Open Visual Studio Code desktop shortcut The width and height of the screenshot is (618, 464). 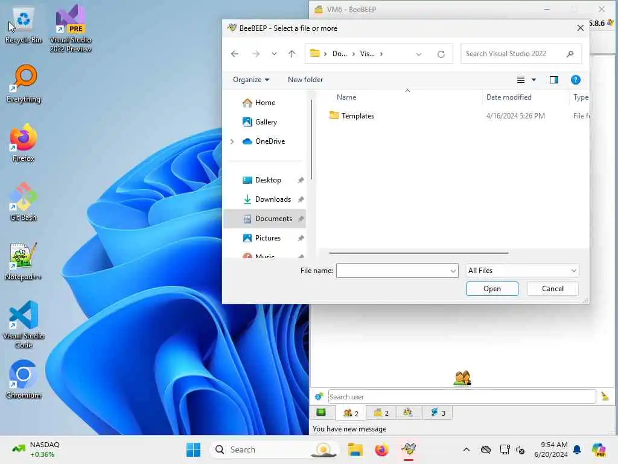click(24, 324)
